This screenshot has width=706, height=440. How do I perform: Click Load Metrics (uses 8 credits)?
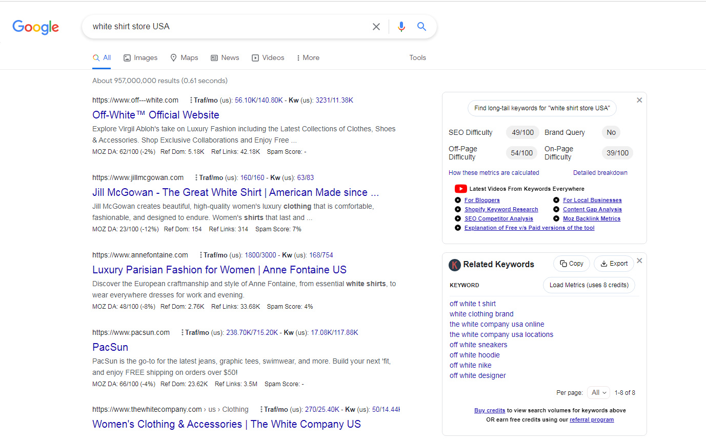coord(589,285)
